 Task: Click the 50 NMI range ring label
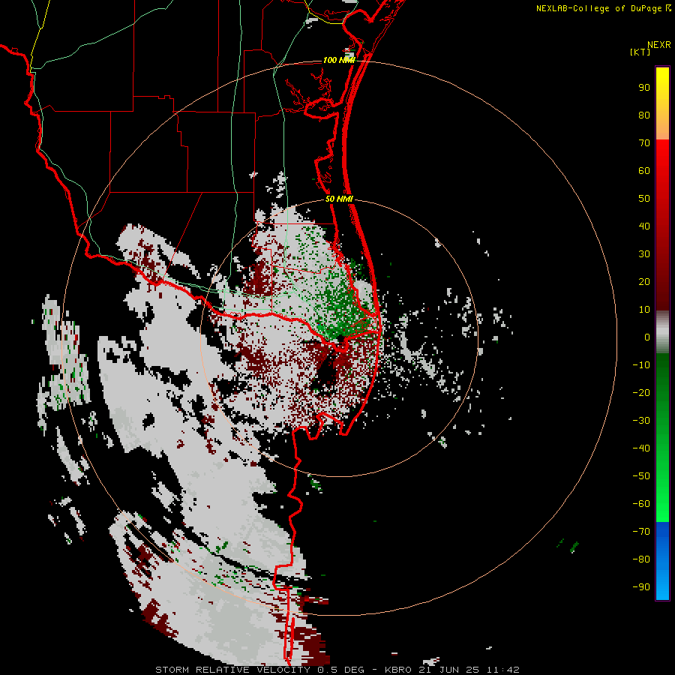click(x=339, y=199)
